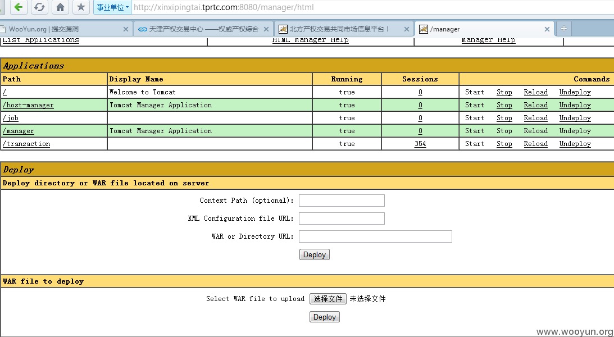Image resolution: width=614 pixels, height=337 pixels.
Task: Click the XML Configuration file URL field
Action: pos(342,218)
